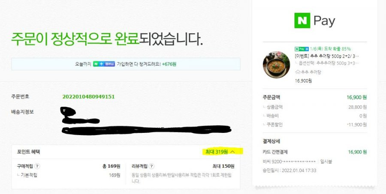Click the 추추 추어탕 store name link
Image resolution: width=386 pixels, height=194 pixels.
(311, 72)
